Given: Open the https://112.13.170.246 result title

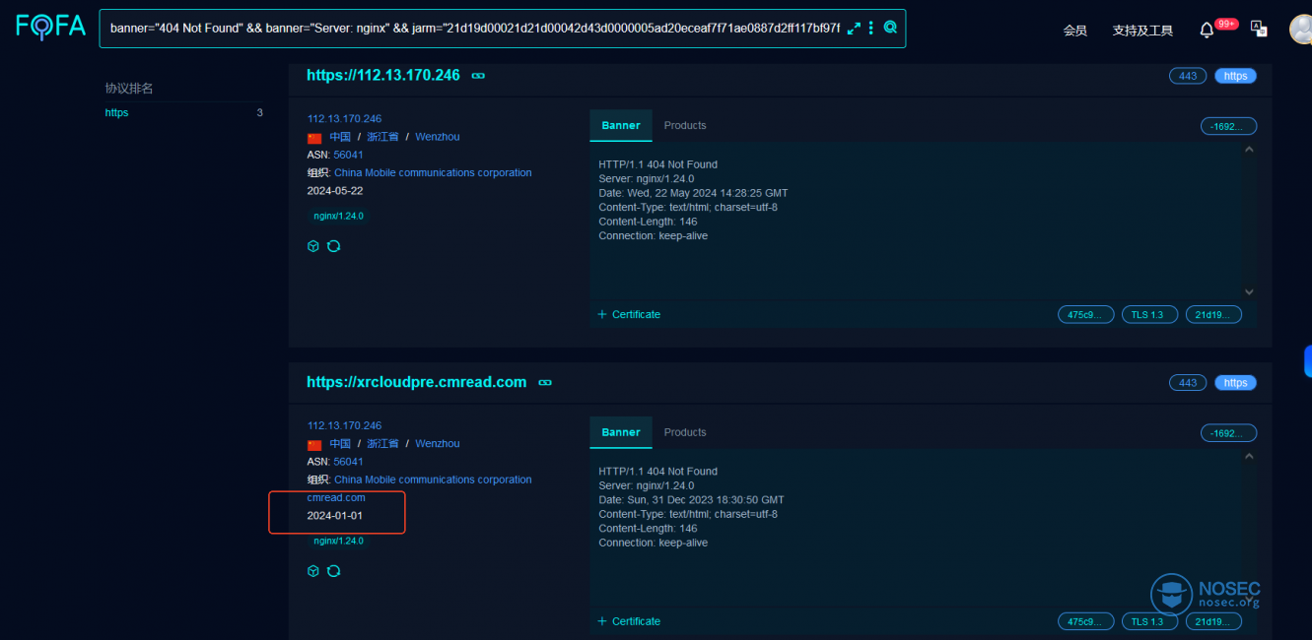Looking at the screenshot, I should [383, 75].
